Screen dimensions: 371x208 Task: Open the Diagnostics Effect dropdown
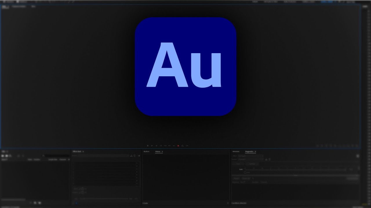point(251,156)
